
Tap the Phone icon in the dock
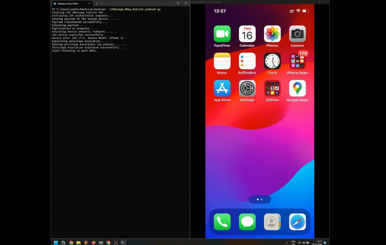(x=222, y=222)
